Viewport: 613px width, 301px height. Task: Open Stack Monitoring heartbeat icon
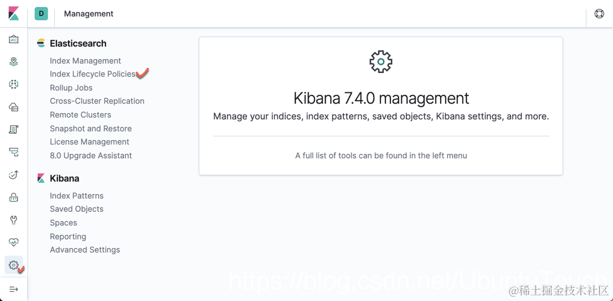pyautogui.click(x=14, y=243)
